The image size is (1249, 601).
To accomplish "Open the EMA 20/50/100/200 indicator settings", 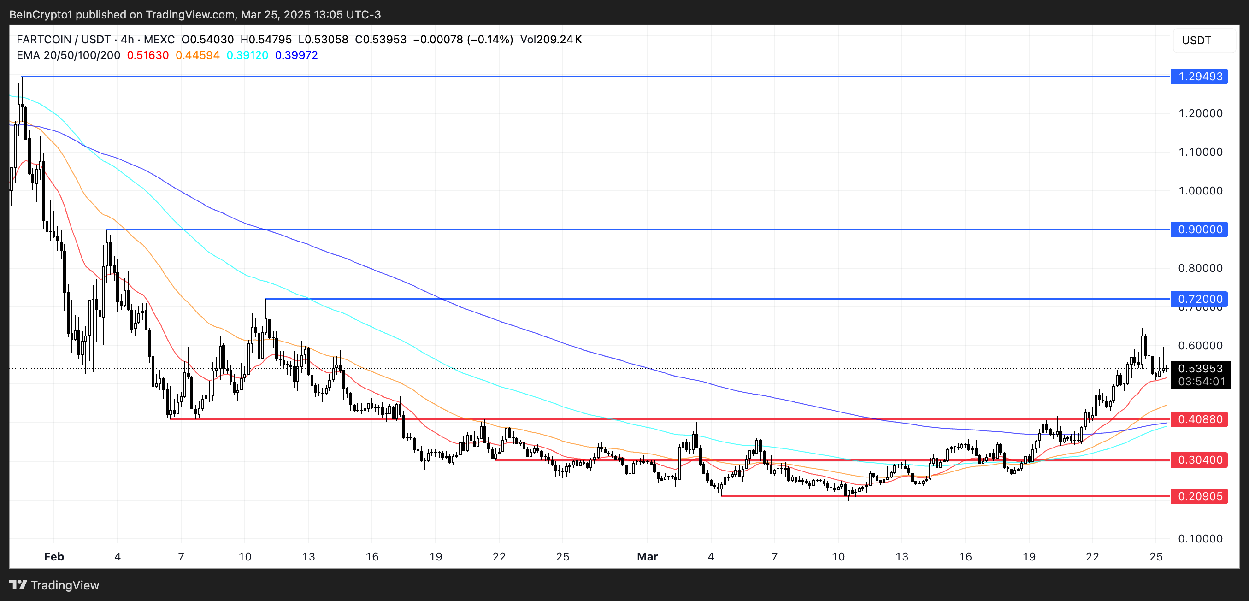I will tap(68, 55).
